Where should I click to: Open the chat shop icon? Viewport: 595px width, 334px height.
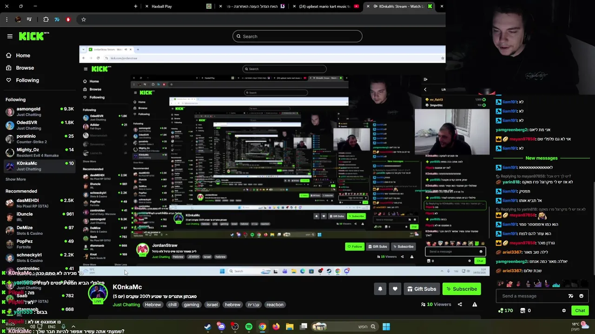coord(522,310)
